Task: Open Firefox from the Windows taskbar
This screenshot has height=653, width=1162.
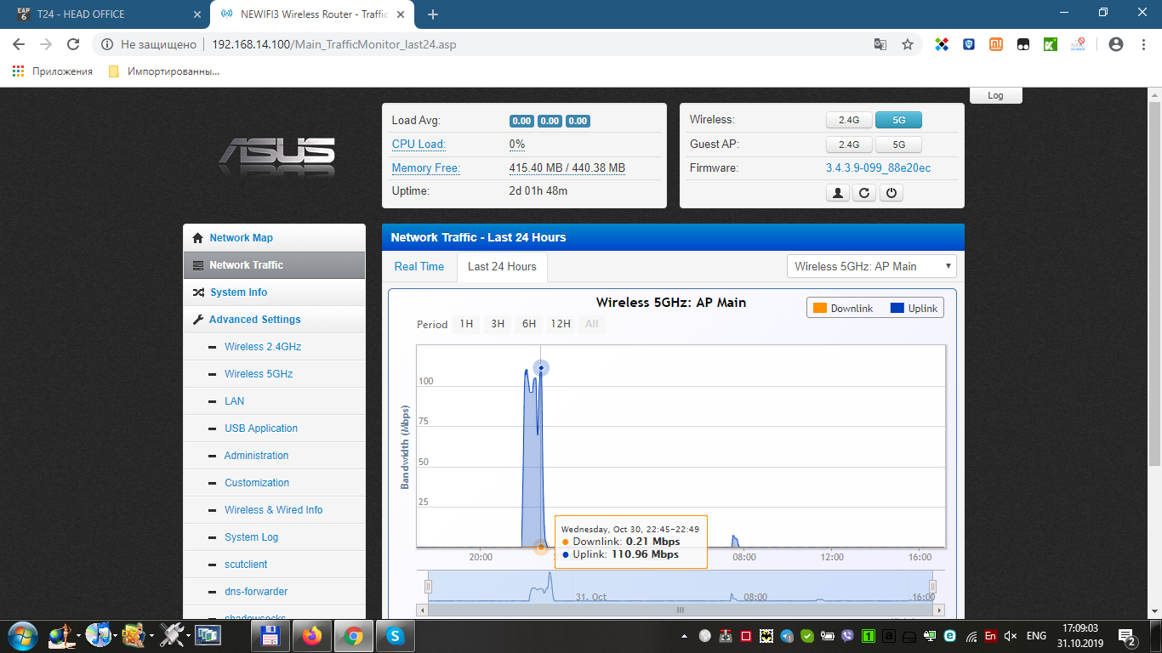Action: coord(312,634)
